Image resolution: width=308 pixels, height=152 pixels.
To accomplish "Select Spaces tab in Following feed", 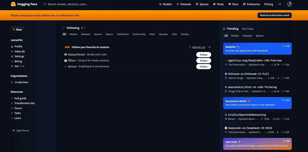I will tap(98, 34).
